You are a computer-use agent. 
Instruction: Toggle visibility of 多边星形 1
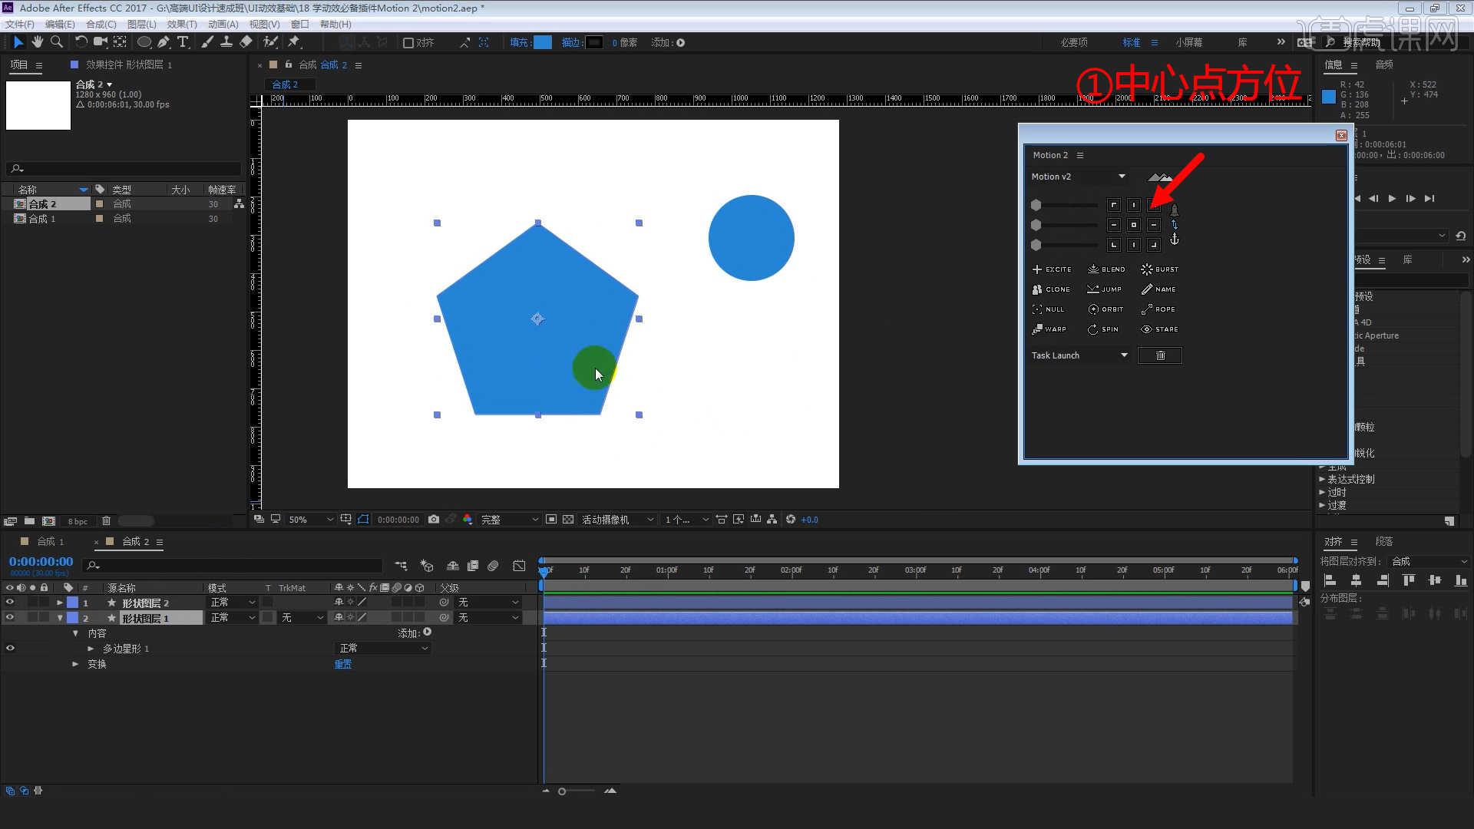(10, 649)
